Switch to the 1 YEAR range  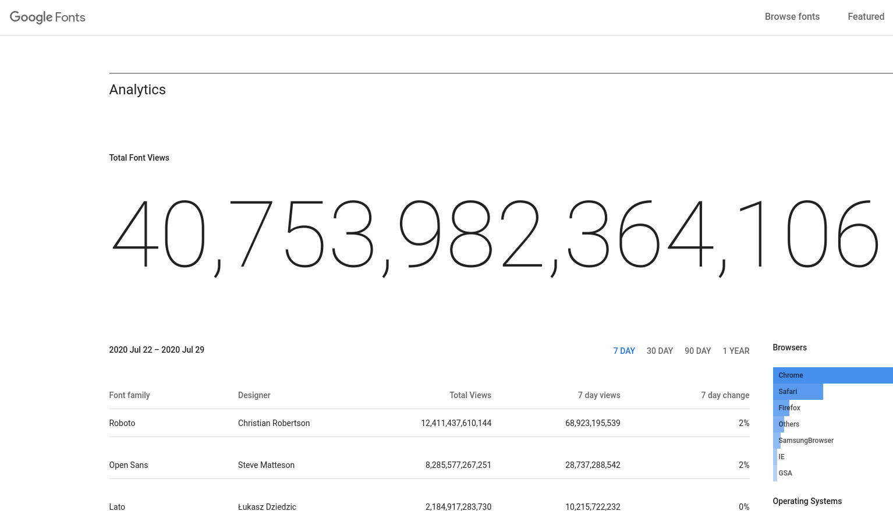(736, 351)
